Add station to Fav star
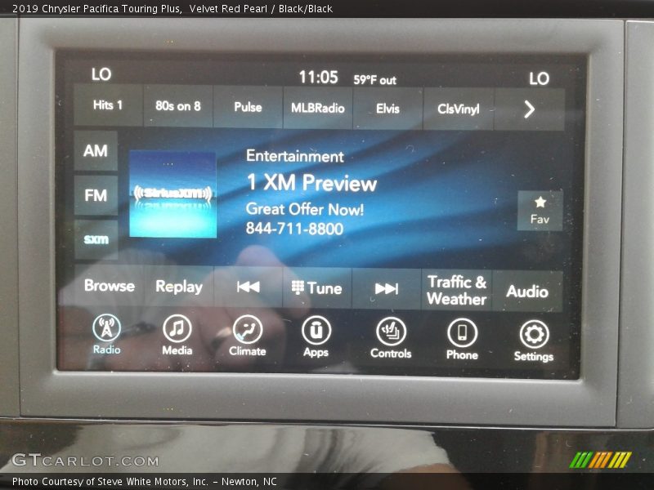 pyautogui.click(x=540, y=211)
